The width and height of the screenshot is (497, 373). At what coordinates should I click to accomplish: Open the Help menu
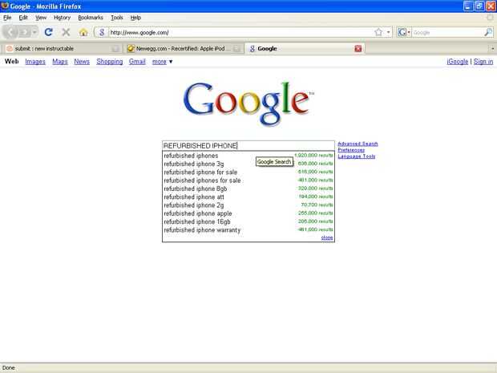click(135, 18)
